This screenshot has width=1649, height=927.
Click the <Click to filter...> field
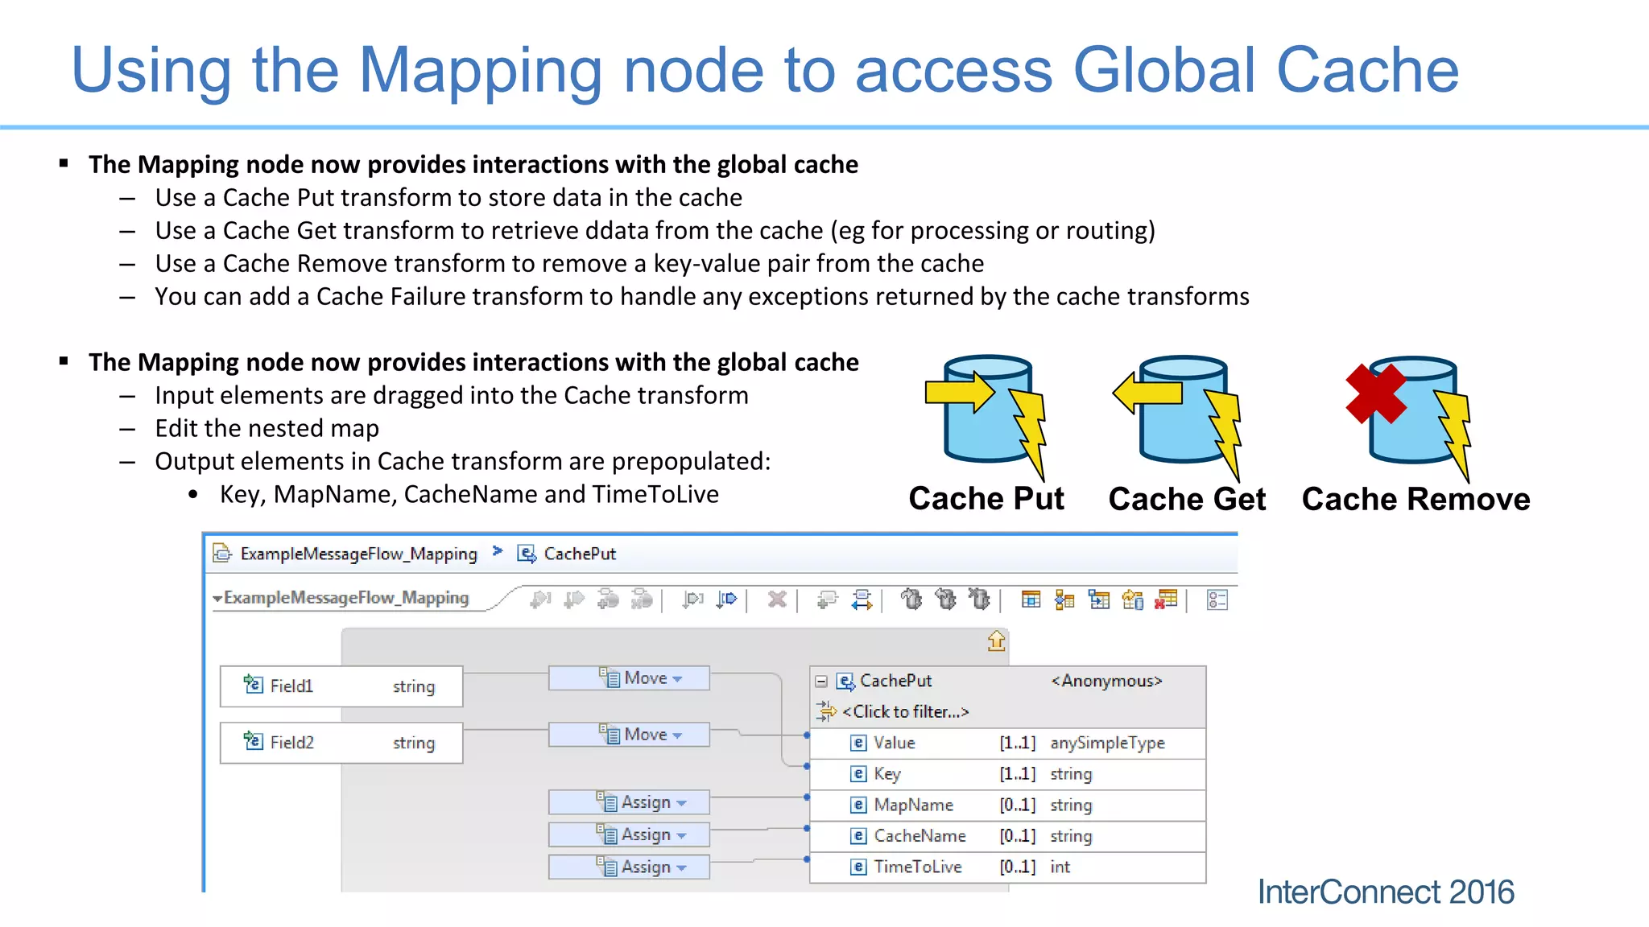906,712
